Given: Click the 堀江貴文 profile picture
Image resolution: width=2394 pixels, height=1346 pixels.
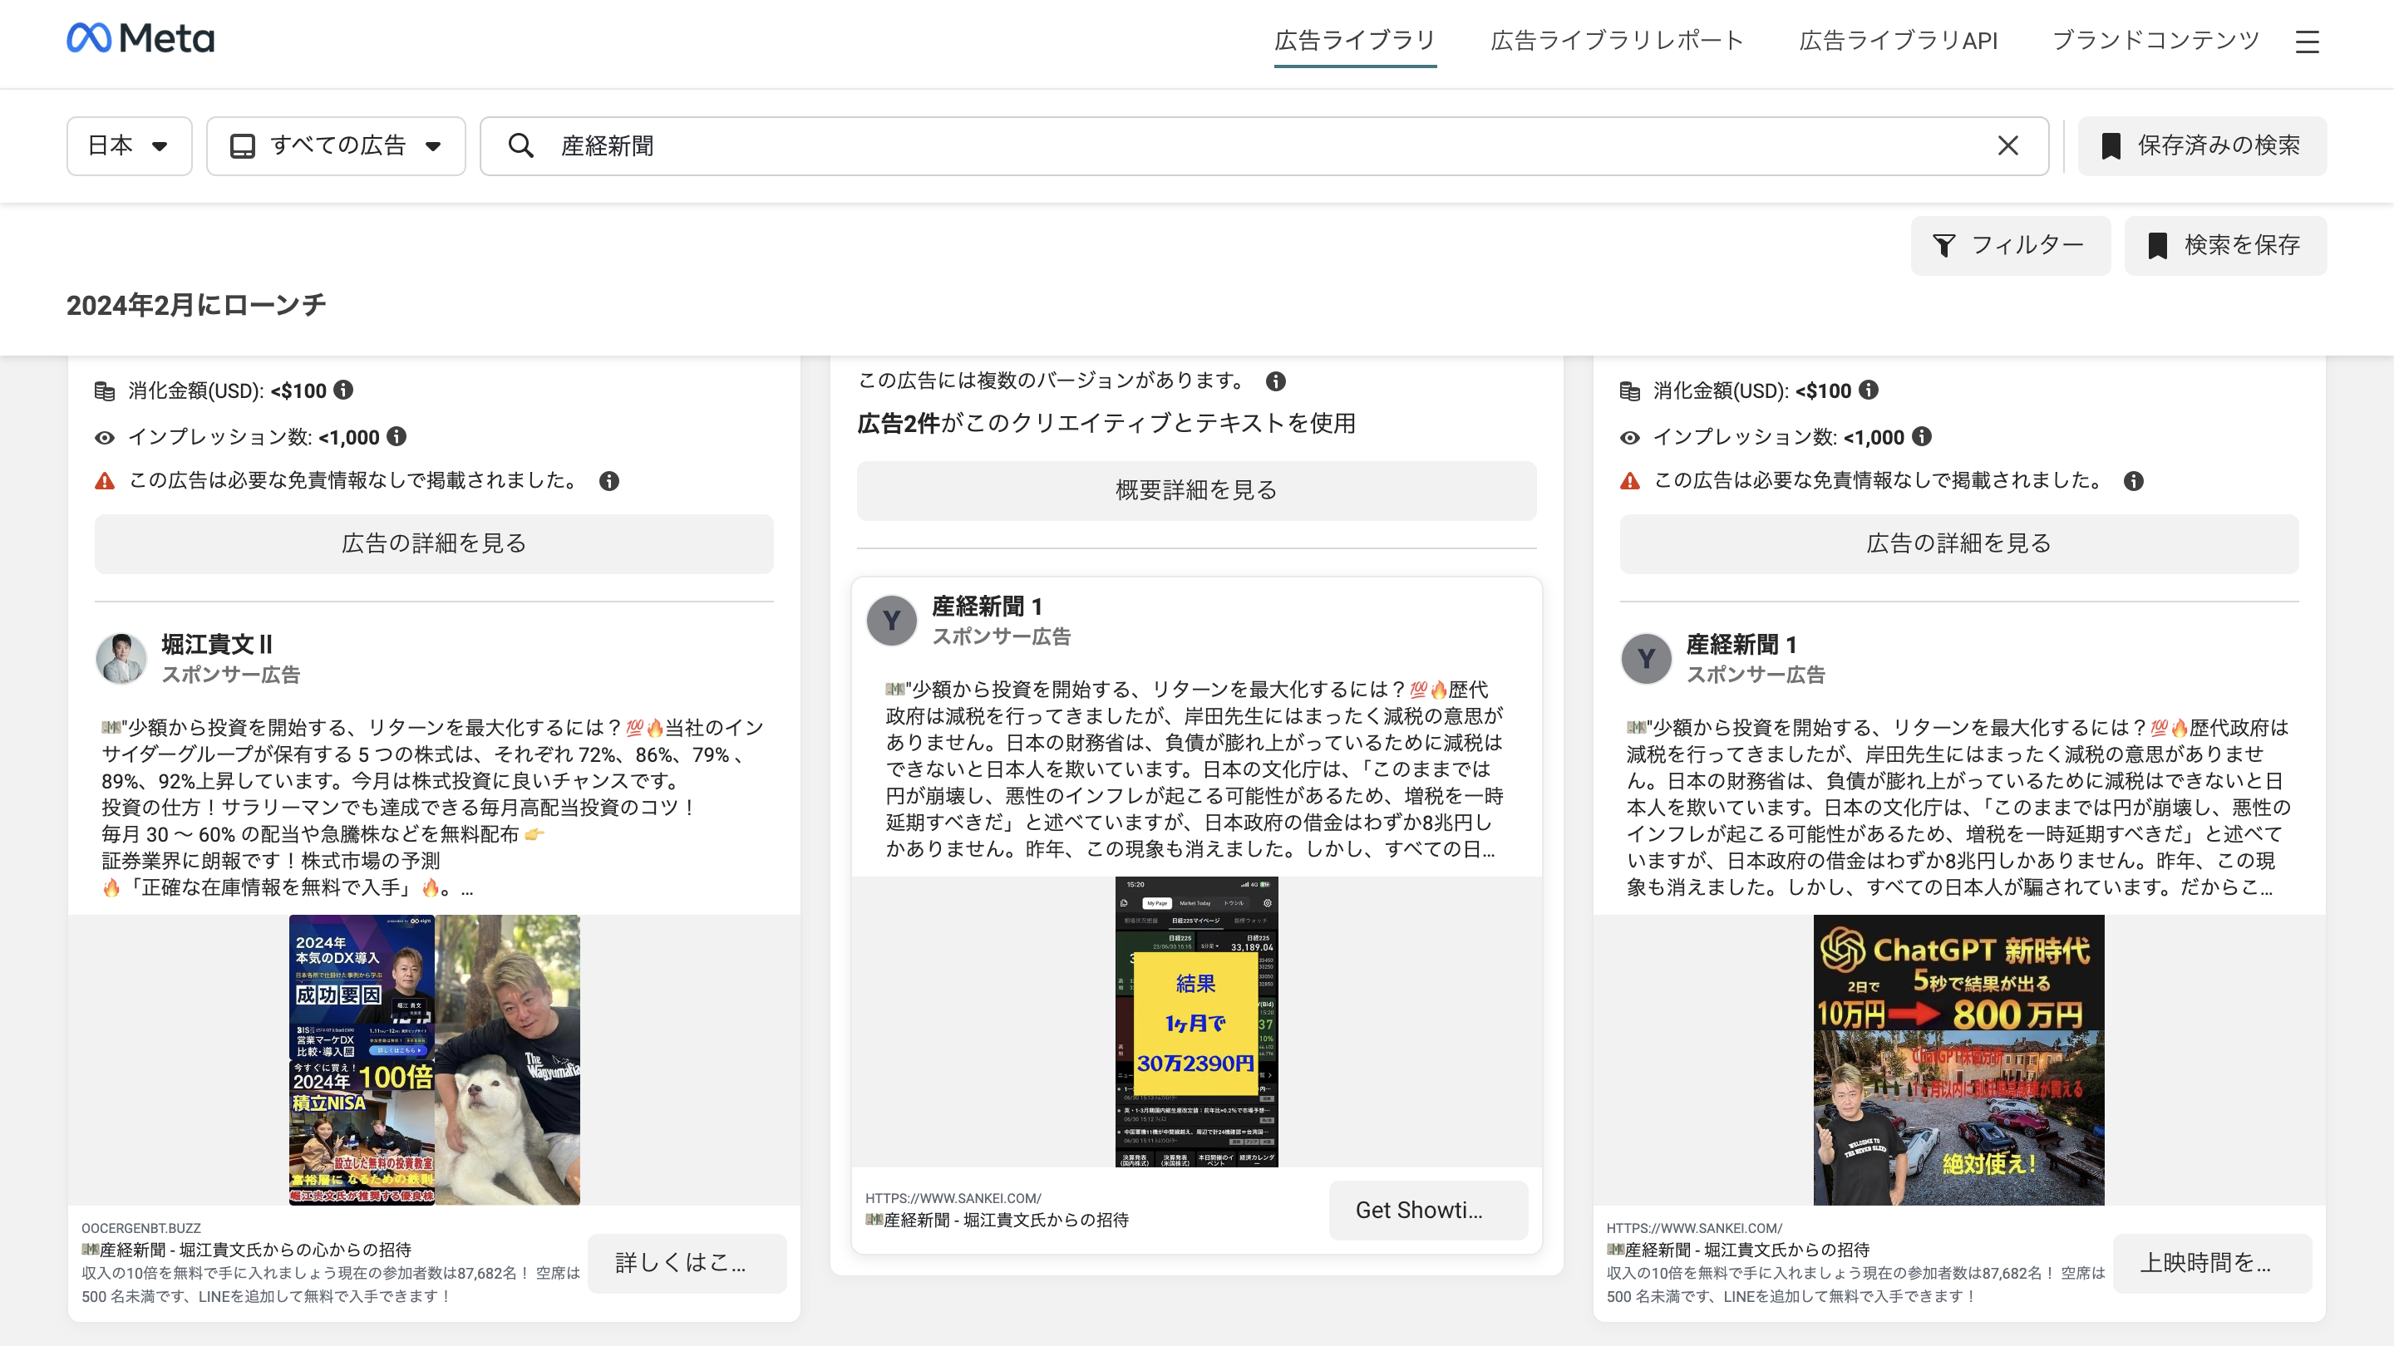Looking at the screenshot, I should [x=121, y=659].
